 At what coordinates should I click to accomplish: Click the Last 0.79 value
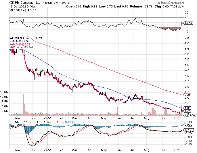pos(121,6)
